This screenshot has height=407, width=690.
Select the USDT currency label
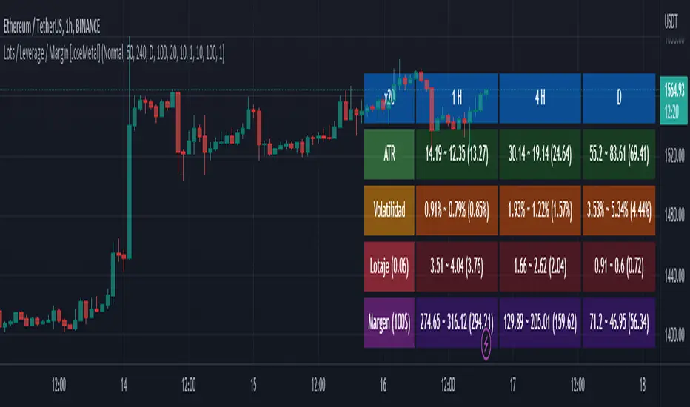coord(671,21)
